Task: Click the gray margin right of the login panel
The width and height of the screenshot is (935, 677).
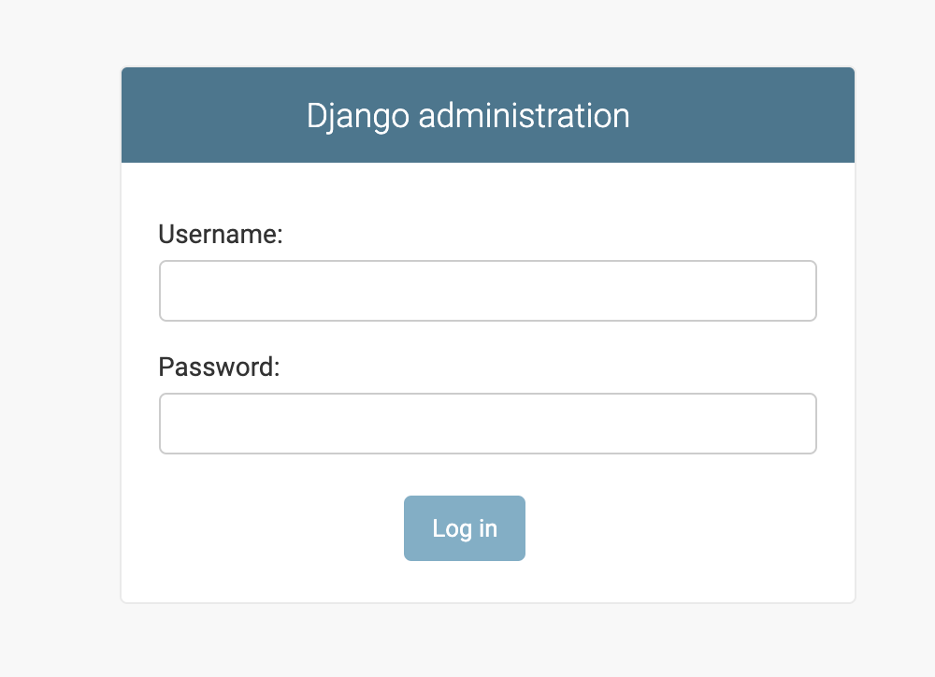Action: 895,337
